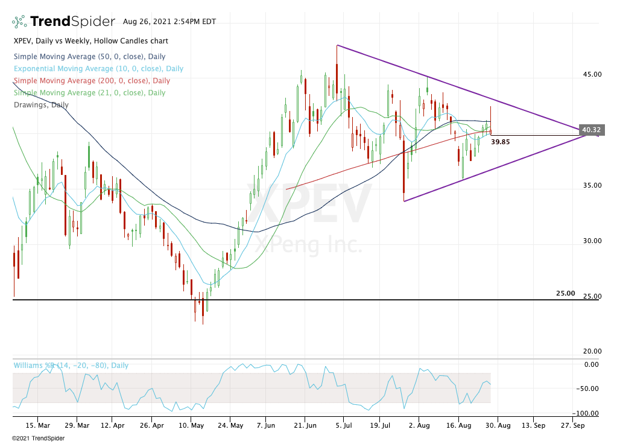Click the '2. Aug' date axis label
Viewport: 617px width, 444px height.
419,425
